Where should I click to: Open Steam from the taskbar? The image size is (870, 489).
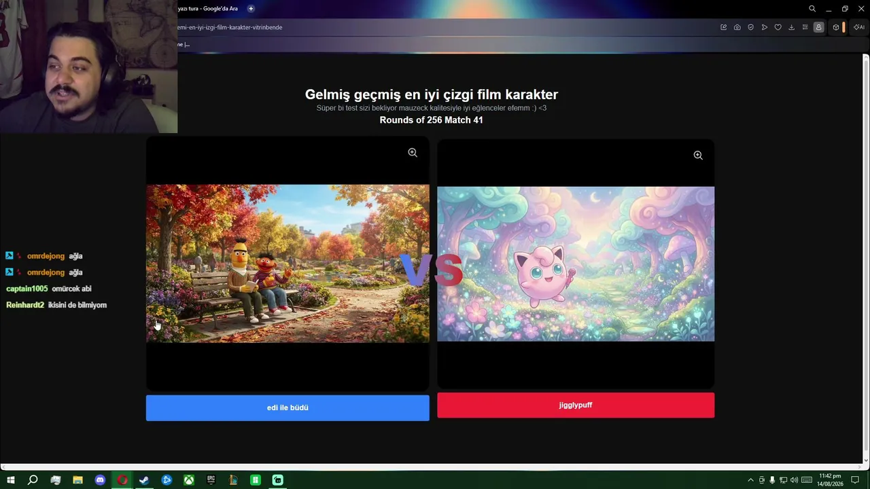click(144, 480)
